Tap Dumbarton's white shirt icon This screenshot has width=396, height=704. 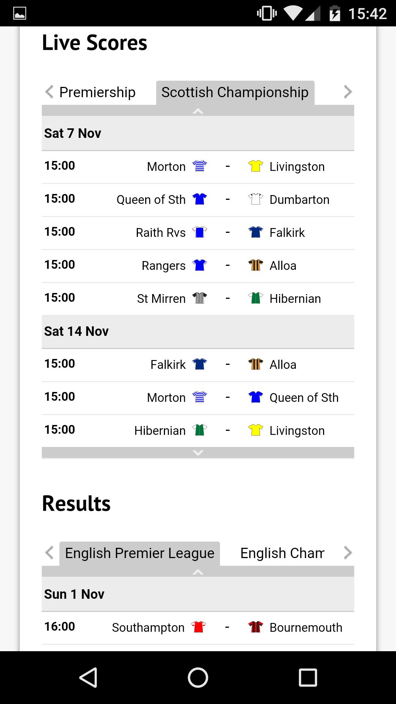256,199
